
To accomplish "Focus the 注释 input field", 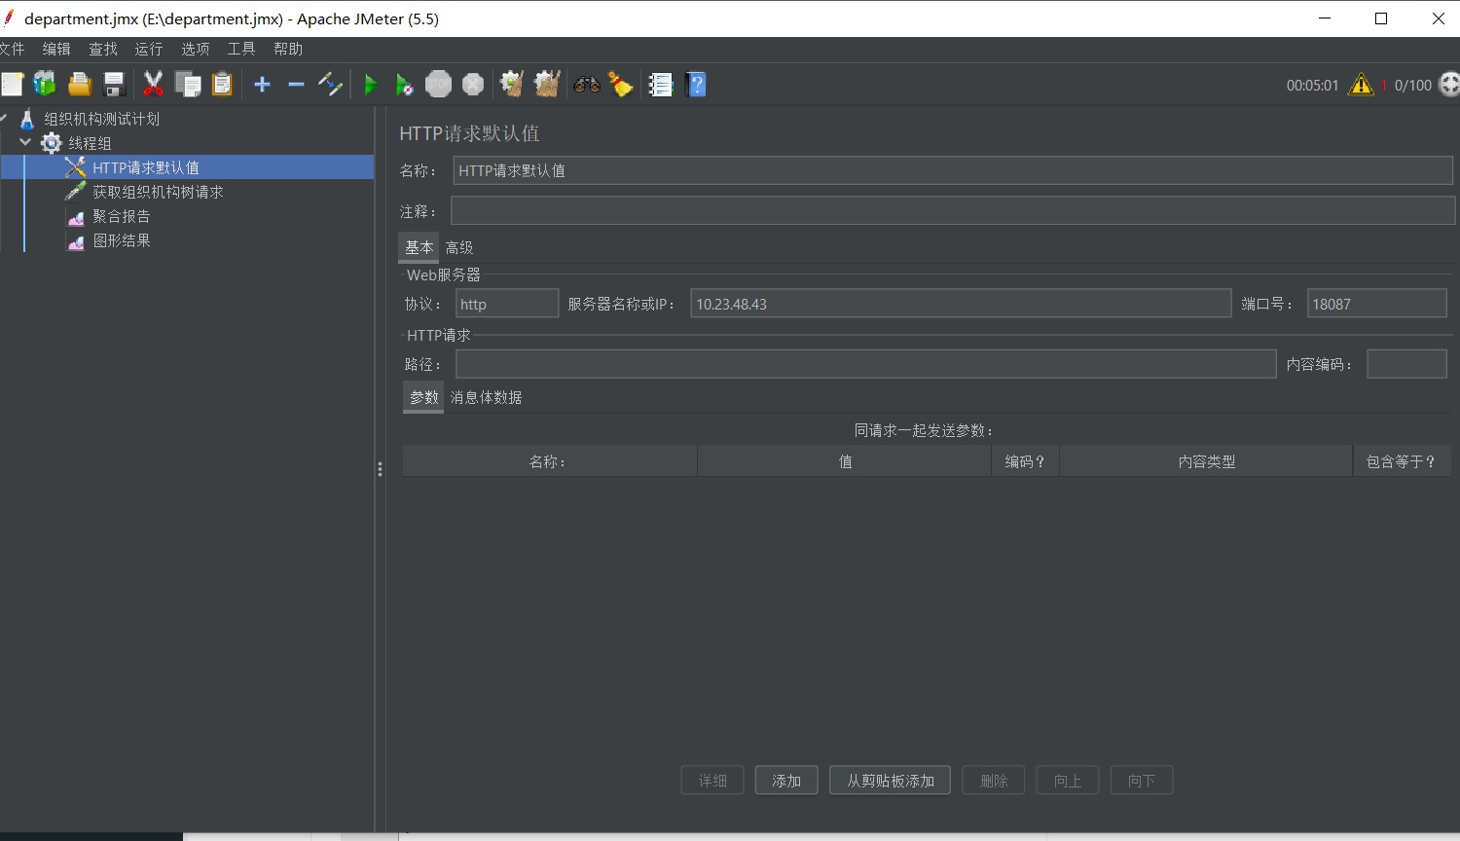I will pos(953,210).
